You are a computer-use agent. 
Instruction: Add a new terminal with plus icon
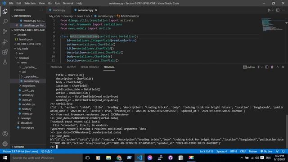point(258,67)
